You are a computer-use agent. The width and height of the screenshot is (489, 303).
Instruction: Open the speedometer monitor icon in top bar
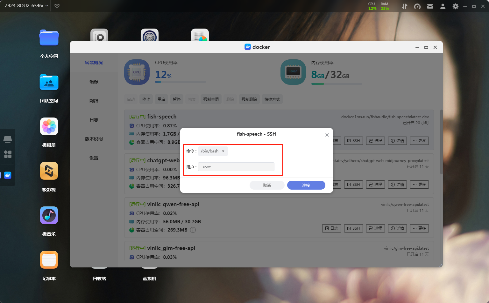click(417, 6)
